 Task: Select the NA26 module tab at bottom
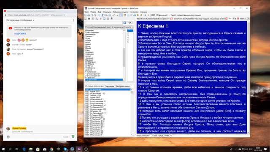(160, 136)
